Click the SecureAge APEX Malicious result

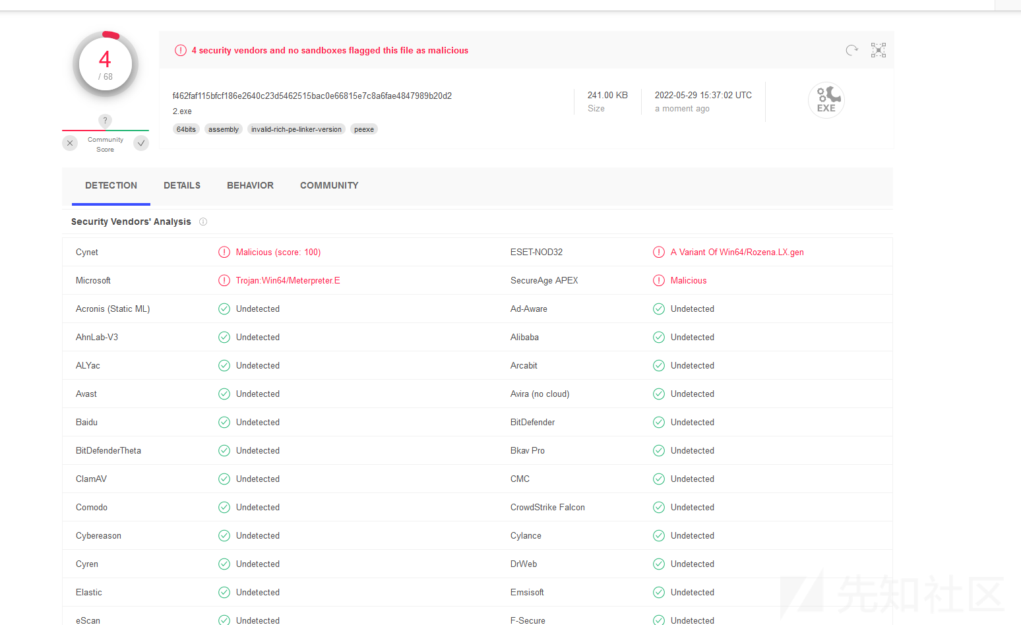689,280
